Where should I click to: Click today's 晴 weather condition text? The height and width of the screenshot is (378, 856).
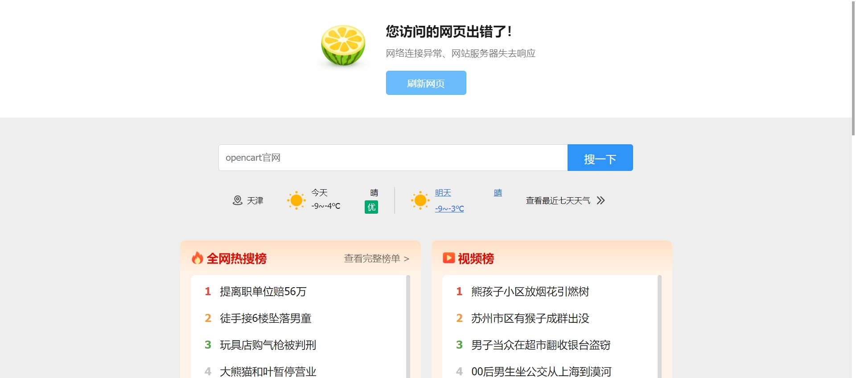pos(374,193)
